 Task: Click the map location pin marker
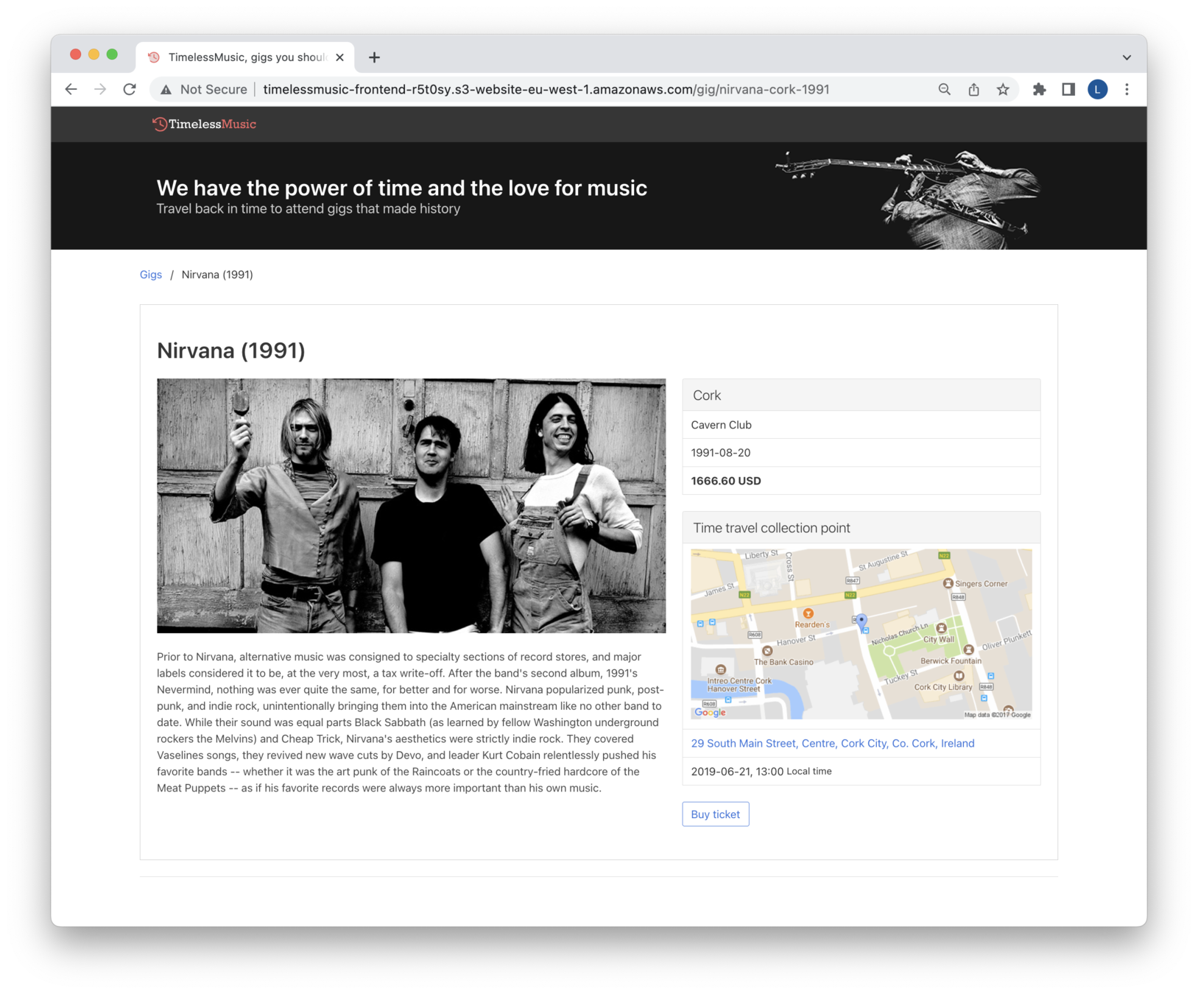861,621
